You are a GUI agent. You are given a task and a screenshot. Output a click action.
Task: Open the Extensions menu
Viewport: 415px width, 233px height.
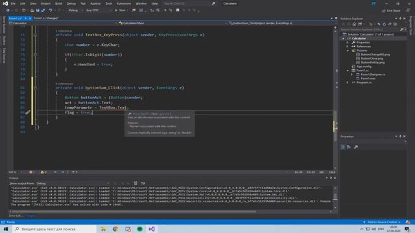coord(124,3)
